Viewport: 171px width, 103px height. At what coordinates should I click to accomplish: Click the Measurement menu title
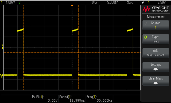click(x=156, y=17)
